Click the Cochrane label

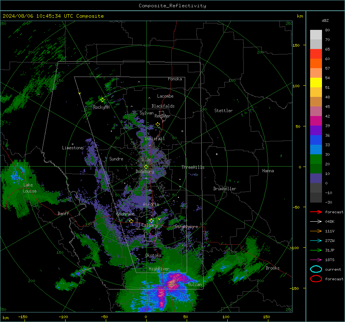pyautogui.click(x=125, y=214)
